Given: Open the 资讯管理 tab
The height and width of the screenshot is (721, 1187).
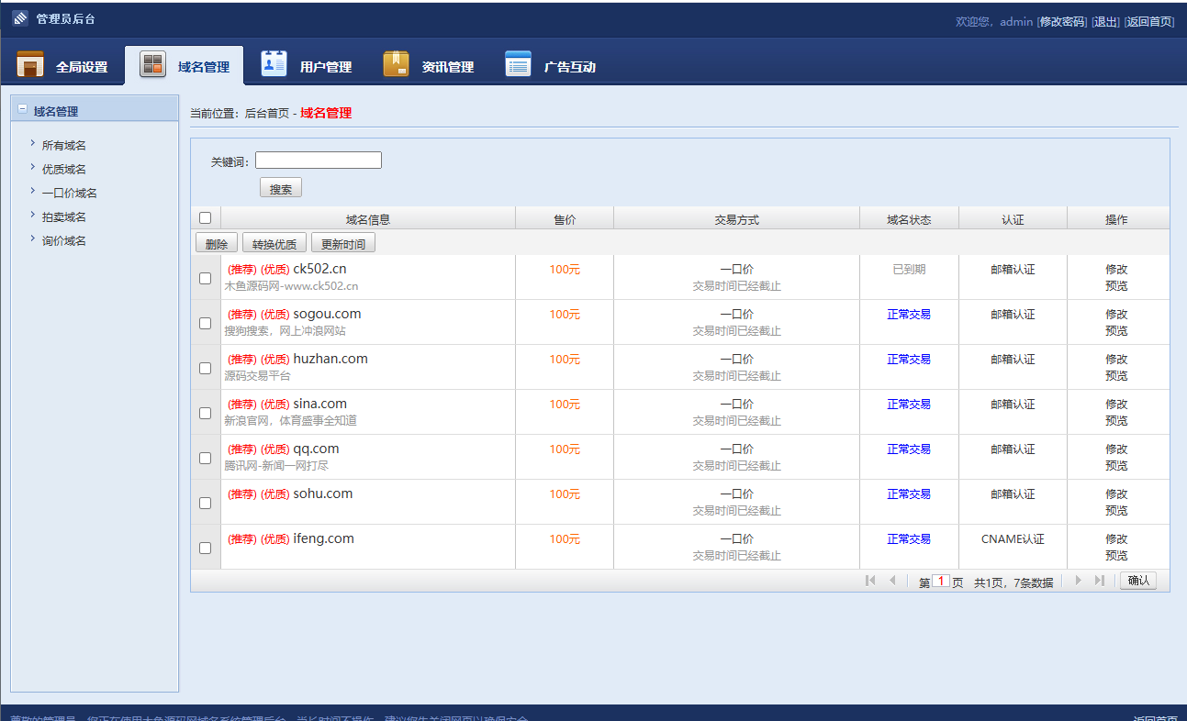Looking at the screenshot, I should pos(429,66).
